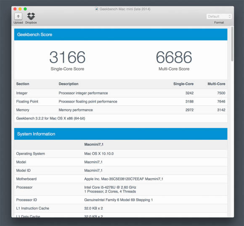The width and height of the screenshot is (244, 226).
Task: Select the Processor row in System Information
Action: click(121, 189)
